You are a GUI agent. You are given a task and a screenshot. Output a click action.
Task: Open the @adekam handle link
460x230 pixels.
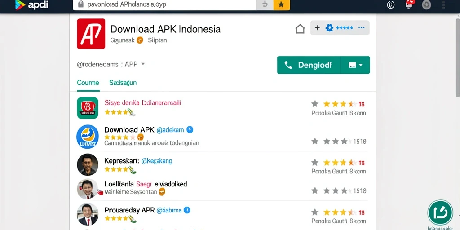[x=170, y=130]
